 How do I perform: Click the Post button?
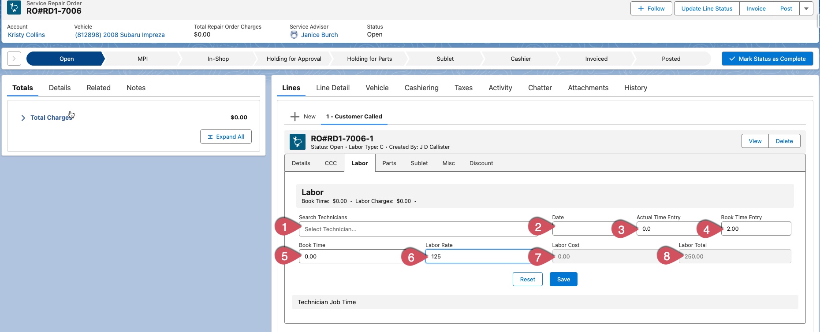pyautogui.click(x=786, y=8)
